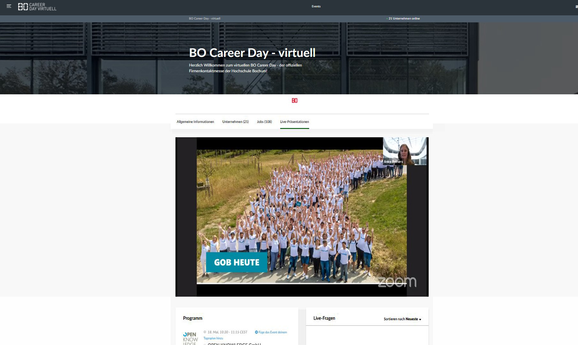
Task: Click the presenter webcam thumbnail
Action: (x=405, y=151)
